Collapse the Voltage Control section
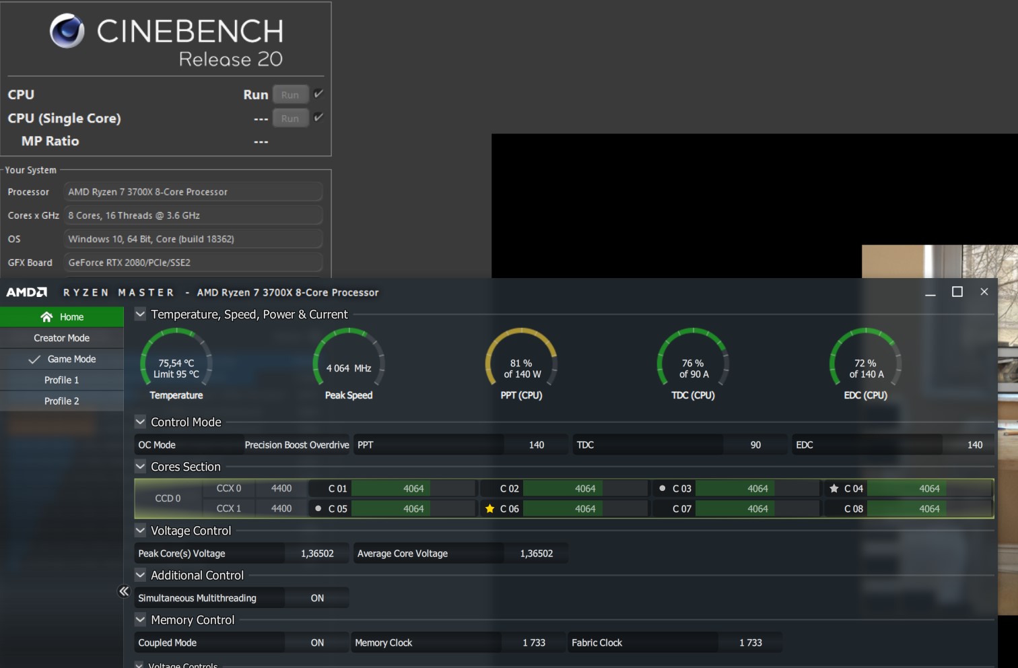This screenshot has height=668, width=1018. (140, 530)
